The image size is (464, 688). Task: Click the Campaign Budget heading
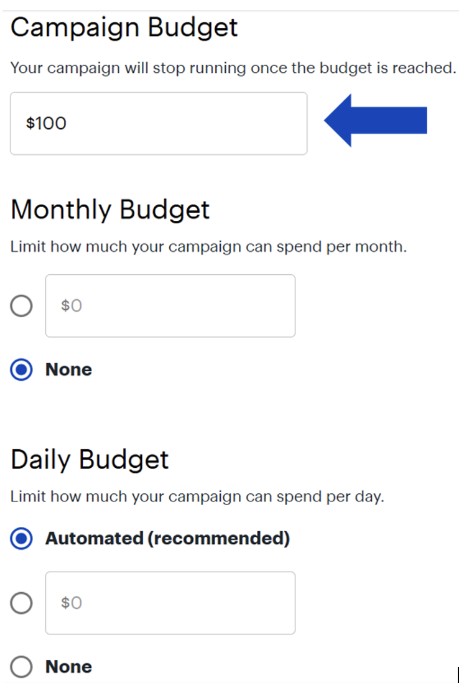click(124, 28)
